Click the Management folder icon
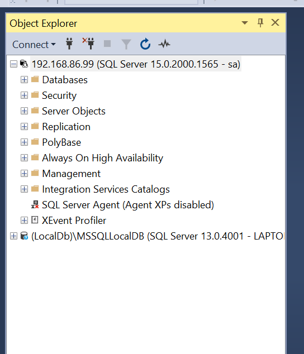 tap(35, 173)
